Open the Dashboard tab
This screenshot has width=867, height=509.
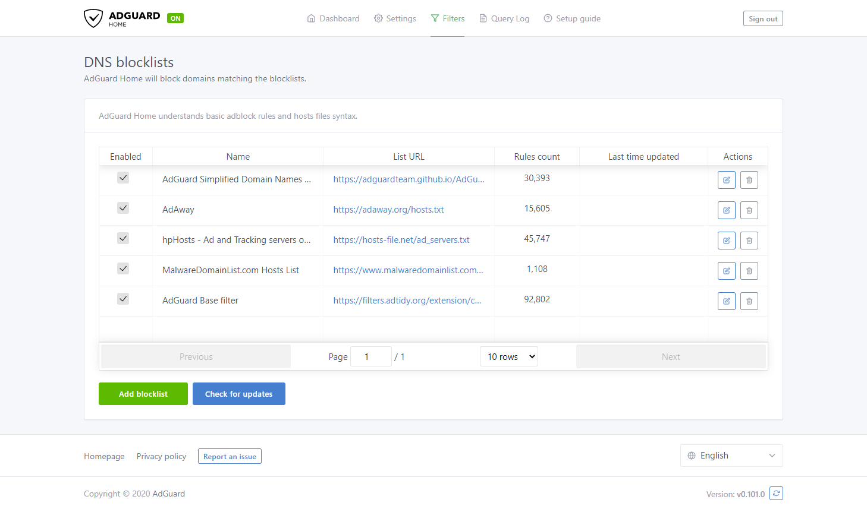[333, 18]
